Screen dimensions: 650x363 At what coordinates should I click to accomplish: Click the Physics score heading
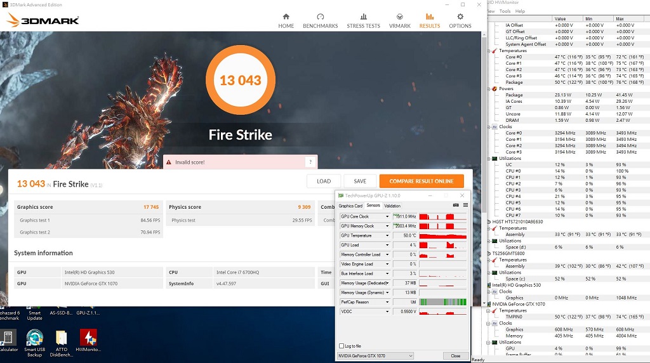click(185, 207)
